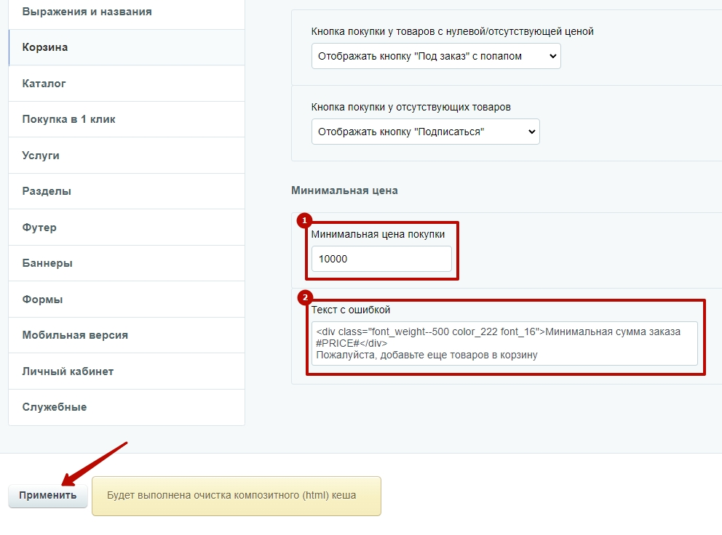Click the red annotation badge number 1
Viewport: 722px width, 535px height.
coord(304,220)
